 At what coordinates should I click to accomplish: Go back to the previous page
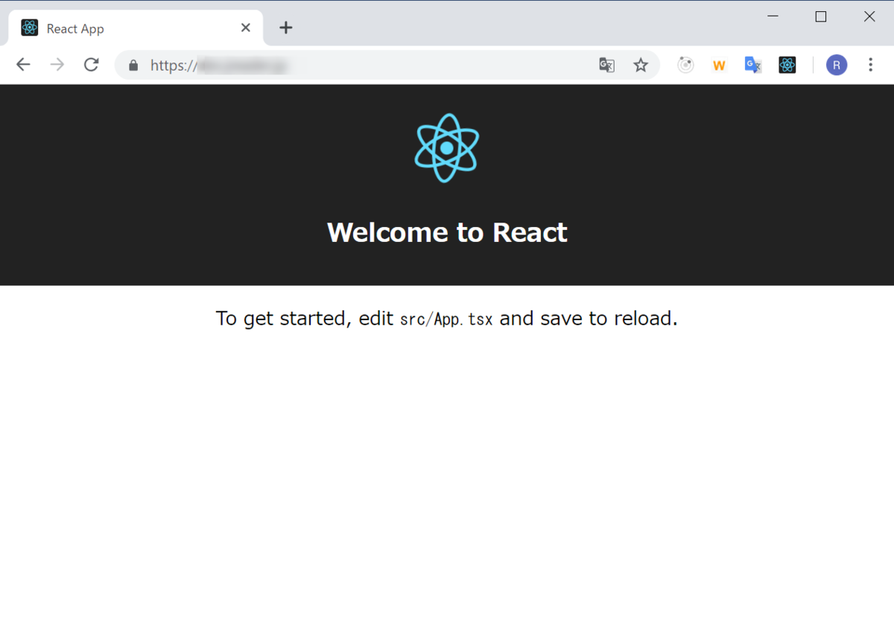coord(23,65)
